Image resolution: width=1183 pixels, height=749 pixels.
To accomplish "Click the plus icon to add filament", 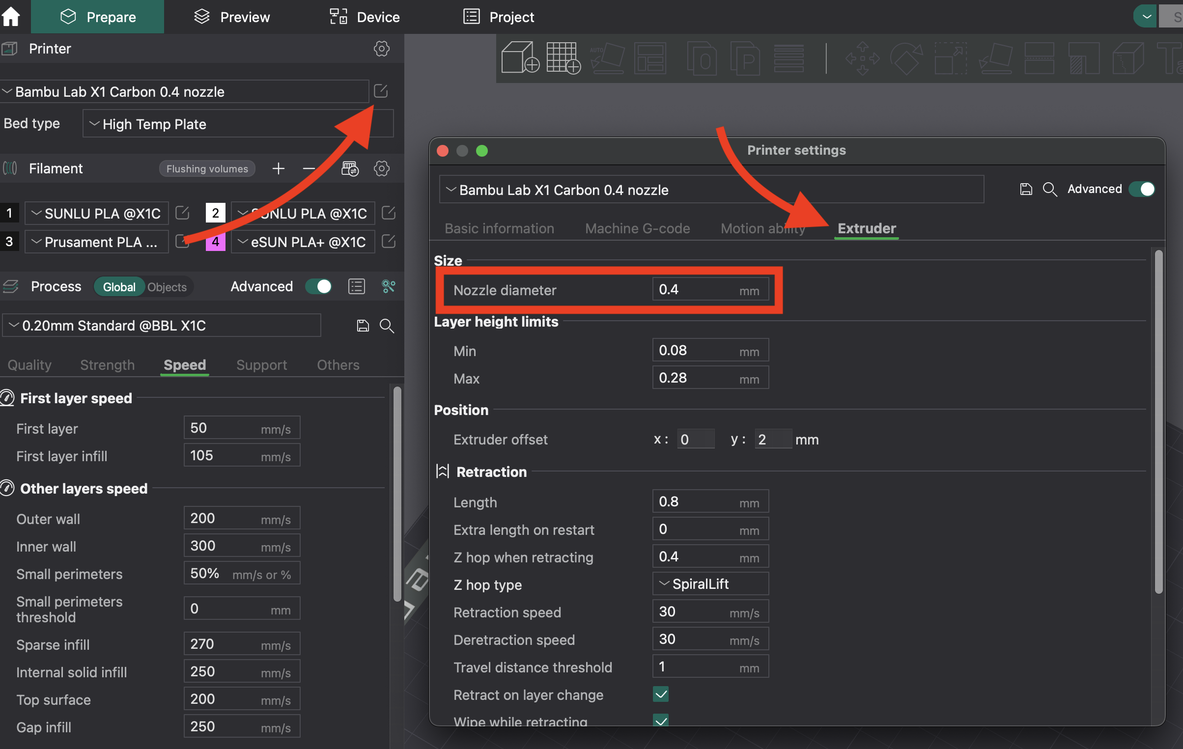I will [x=279, y=168].
